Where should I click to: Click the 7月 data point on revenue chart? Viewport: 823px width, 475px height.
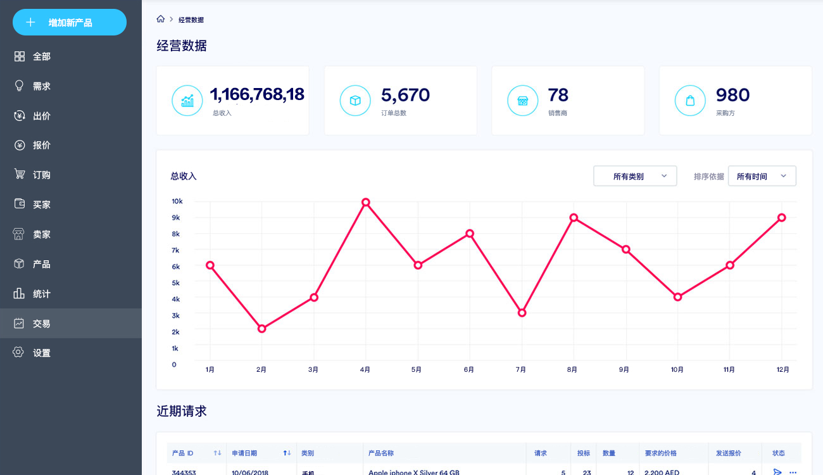point(522,313)
